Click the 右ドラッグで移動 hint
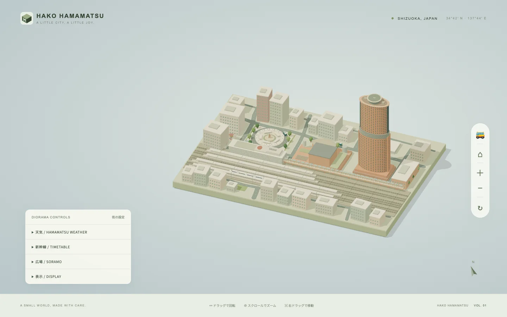Screen dimensions: 507x317 299,306
